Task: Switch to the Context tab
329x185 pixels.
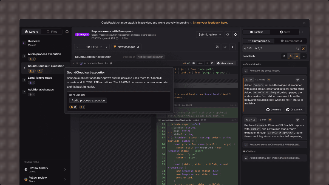Action: click(257, 32)
